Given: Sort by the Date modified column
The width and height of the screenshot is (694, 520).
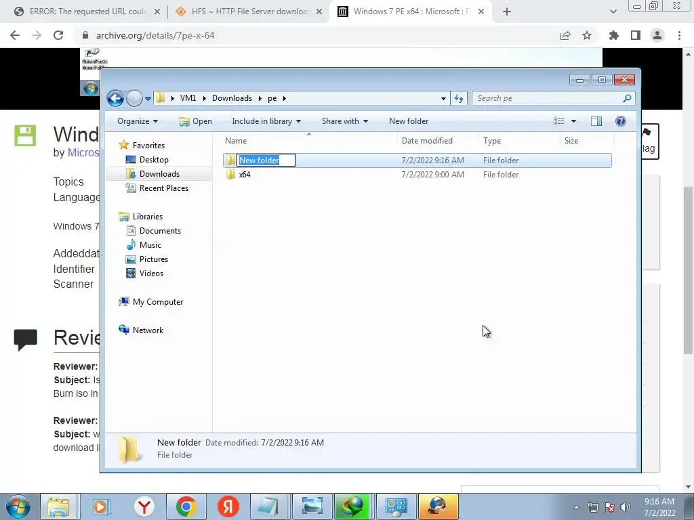Looking at the screenshot, I should [438, 141].
